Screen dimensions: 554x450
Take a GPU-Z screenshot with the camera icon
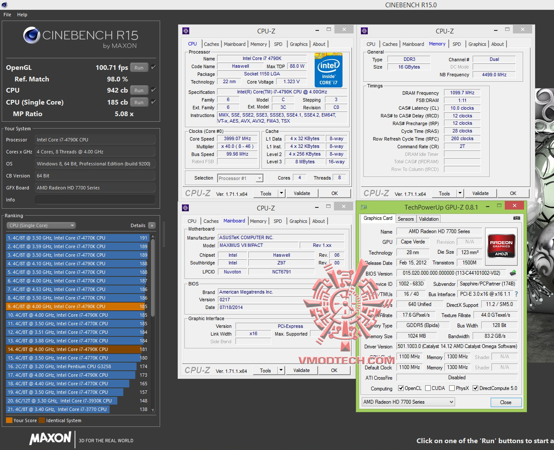[517, 218]
